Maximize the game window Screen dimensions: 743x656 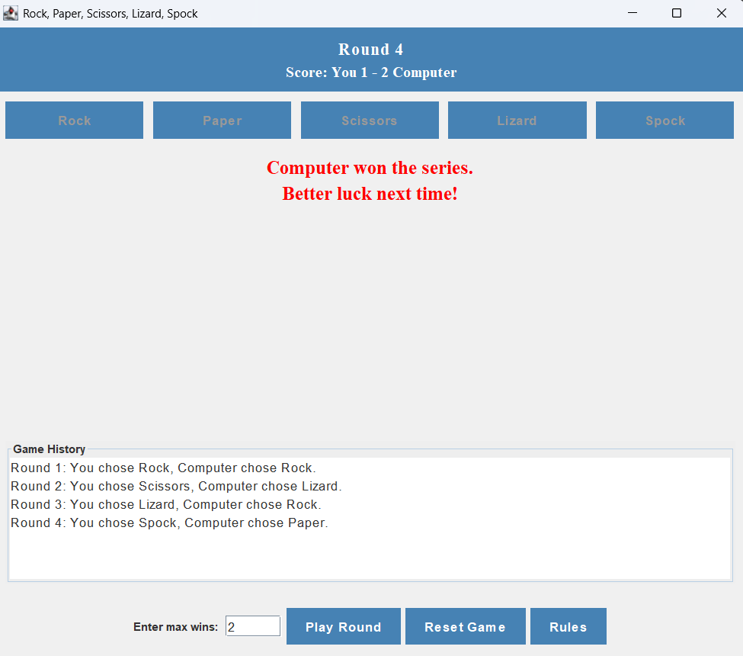click(677, 13)
